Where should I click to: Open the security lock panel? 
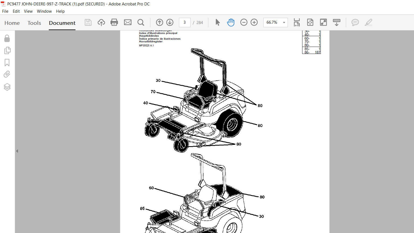(7, 38)
